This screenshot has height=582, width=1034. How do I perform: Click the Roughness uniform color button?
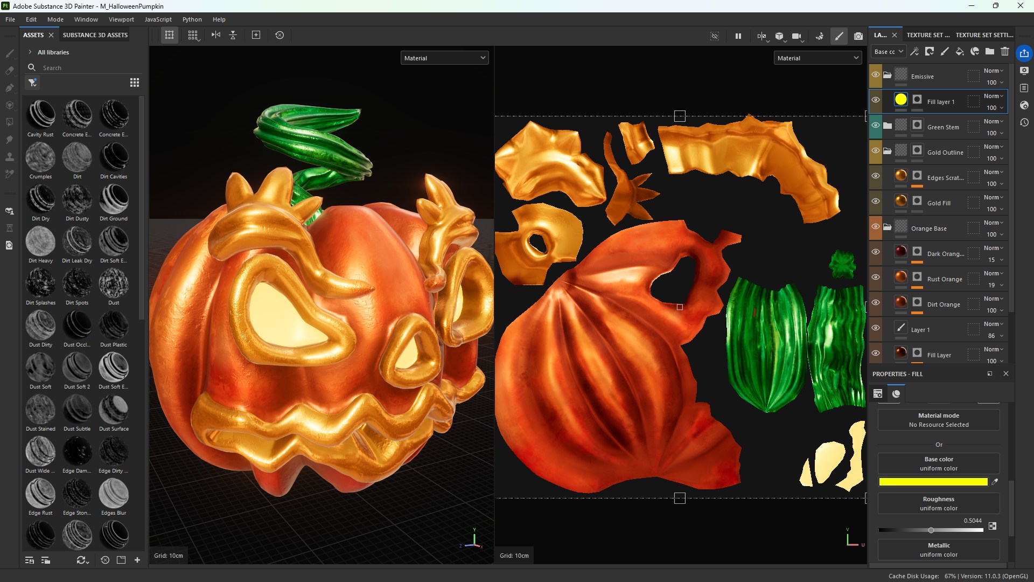pos(939,503)
